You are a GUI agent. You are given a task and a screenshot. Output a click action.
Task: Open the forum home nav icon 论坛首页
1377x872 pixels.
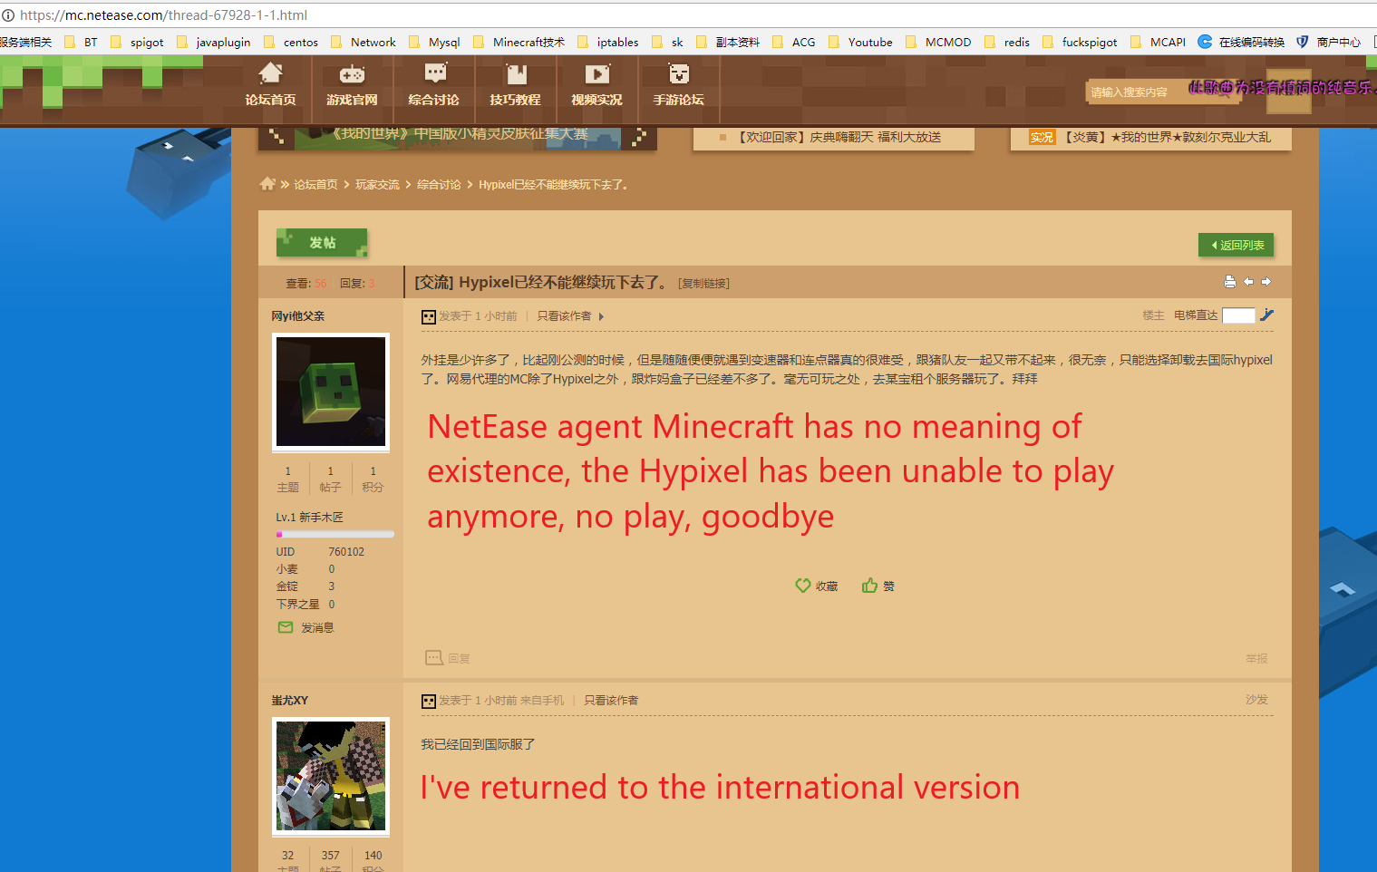(x=270, y=84)
